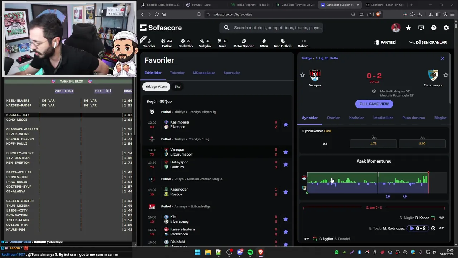Unfavorite the Kasımpaşa–Rizespor match star
This screenshot has width=458, height=258.
[286, 125]
